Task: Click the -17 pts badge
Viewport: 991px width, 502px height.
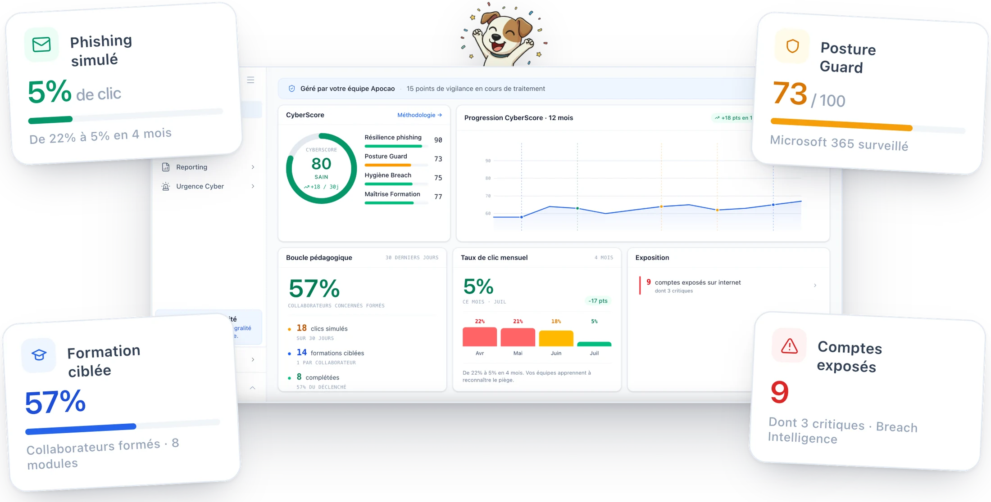Action: 598,301
